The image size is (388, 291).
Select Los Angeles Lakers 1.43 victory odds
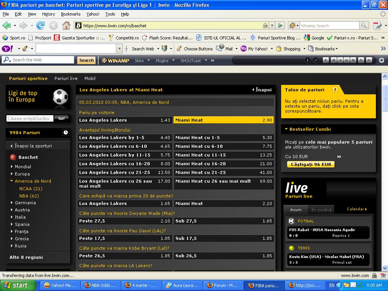click(x=124, y=120)
